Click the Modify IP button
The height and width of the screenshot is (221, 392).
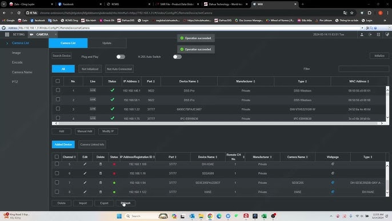(108, 131)
